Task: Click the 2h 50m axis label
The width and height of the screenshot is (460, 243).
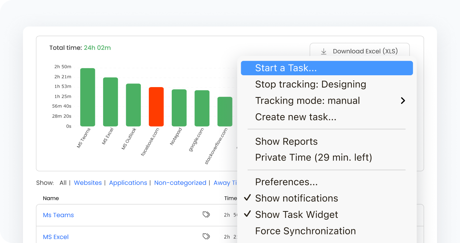Action: 63,67
